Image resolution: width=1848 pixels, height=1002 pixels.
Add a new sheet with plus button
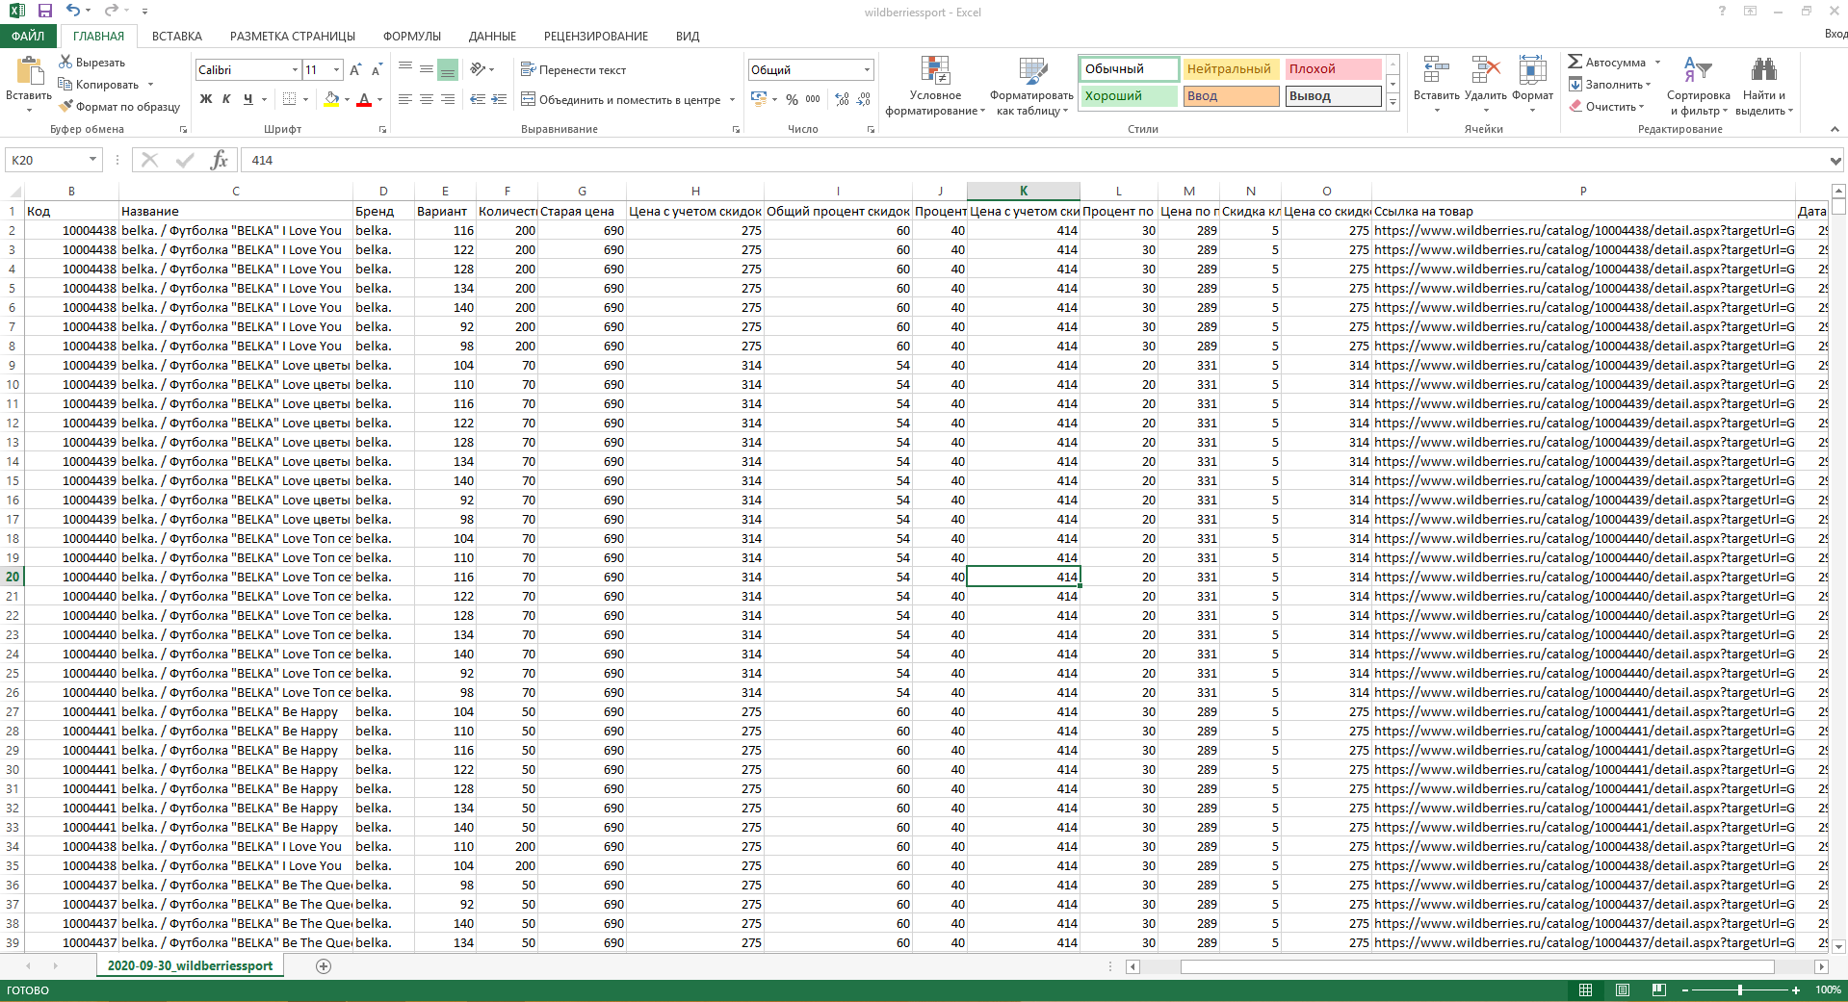324,965
